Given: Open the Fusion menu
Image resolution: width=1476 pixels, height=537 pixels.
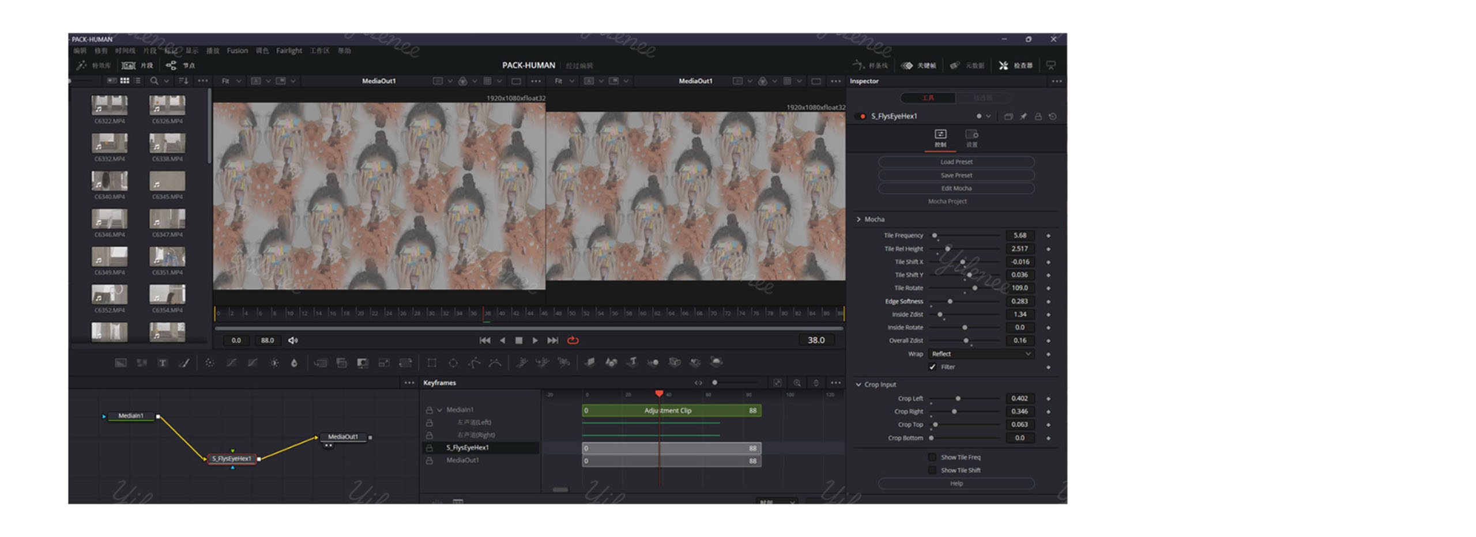Looking at the screenshot, I should 237,51.
